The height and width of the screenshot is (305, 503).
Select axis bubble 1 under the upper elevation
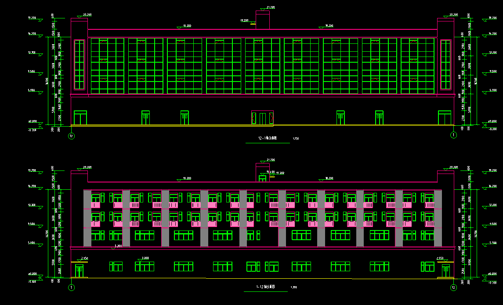pyautogui.click(x=454, y=135)
